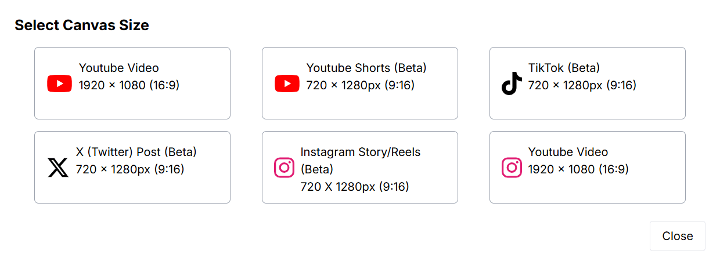
Task: Click the Instagram logo in the bottom-right card
Action: [x=512, y=168]
